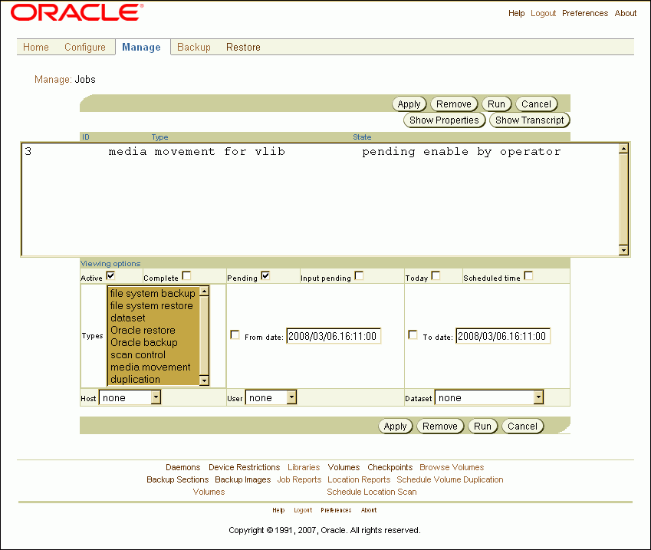Open Schedule Location Scan link
Viewport: 651px width, 550px height.
pyautogui.click(x=372, y=492)
